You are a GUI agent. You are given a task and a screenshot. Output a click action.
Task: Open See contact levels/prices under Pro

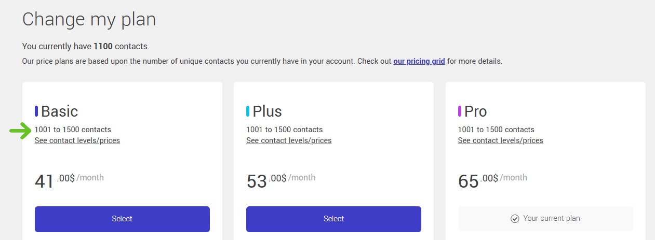pos(500,140)
